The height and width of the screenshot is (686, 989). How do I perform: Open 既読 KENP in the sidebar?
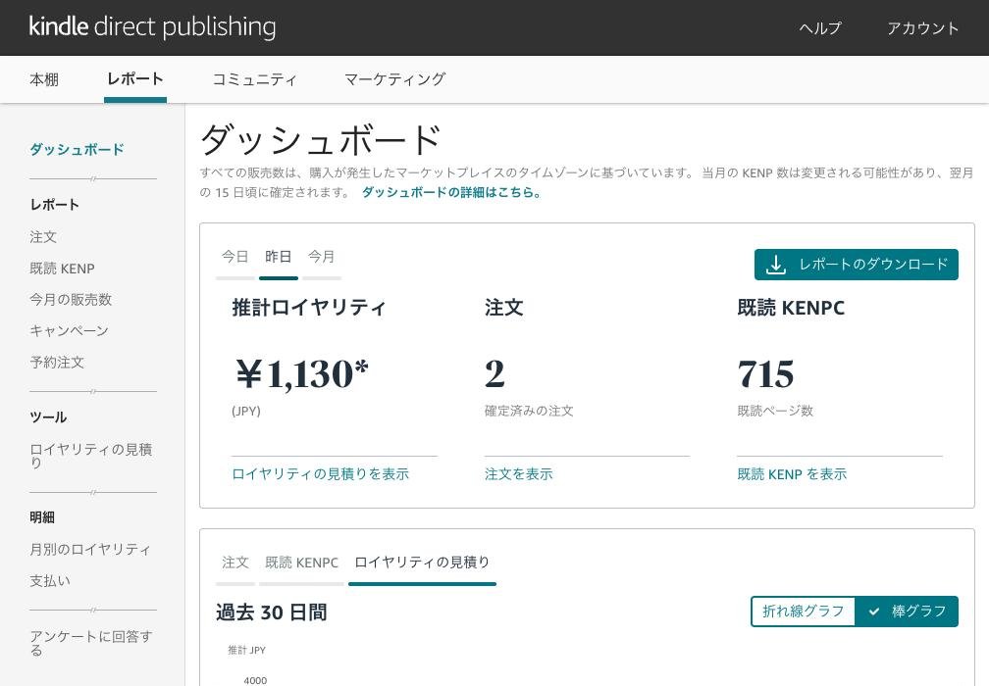coord(63,269)
